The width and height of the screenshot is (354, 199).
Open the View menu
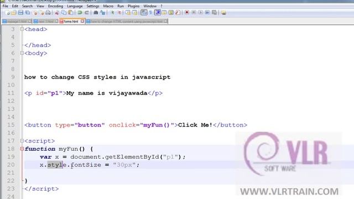[x=40, y=6]
